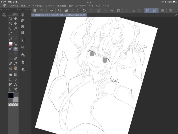Open the Timeline filmstrip palette icon
Image resolution: width=178 pixels, height=134 pixels.
(x=23, y=27)
